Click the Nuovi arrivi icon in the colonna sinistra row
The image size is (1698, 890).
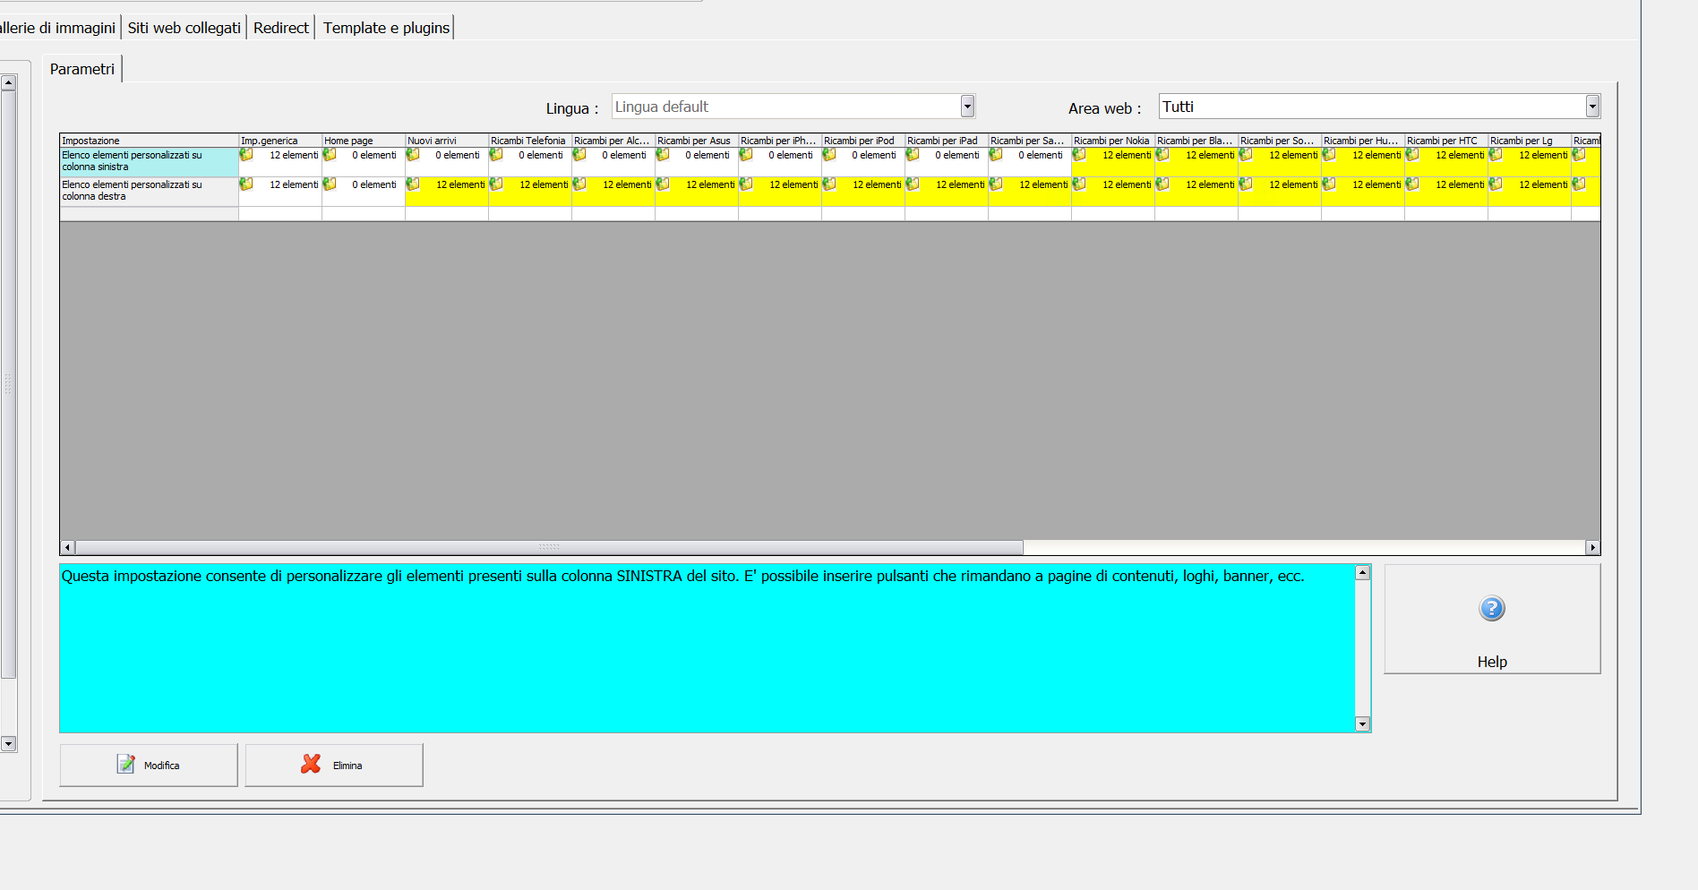413,155
